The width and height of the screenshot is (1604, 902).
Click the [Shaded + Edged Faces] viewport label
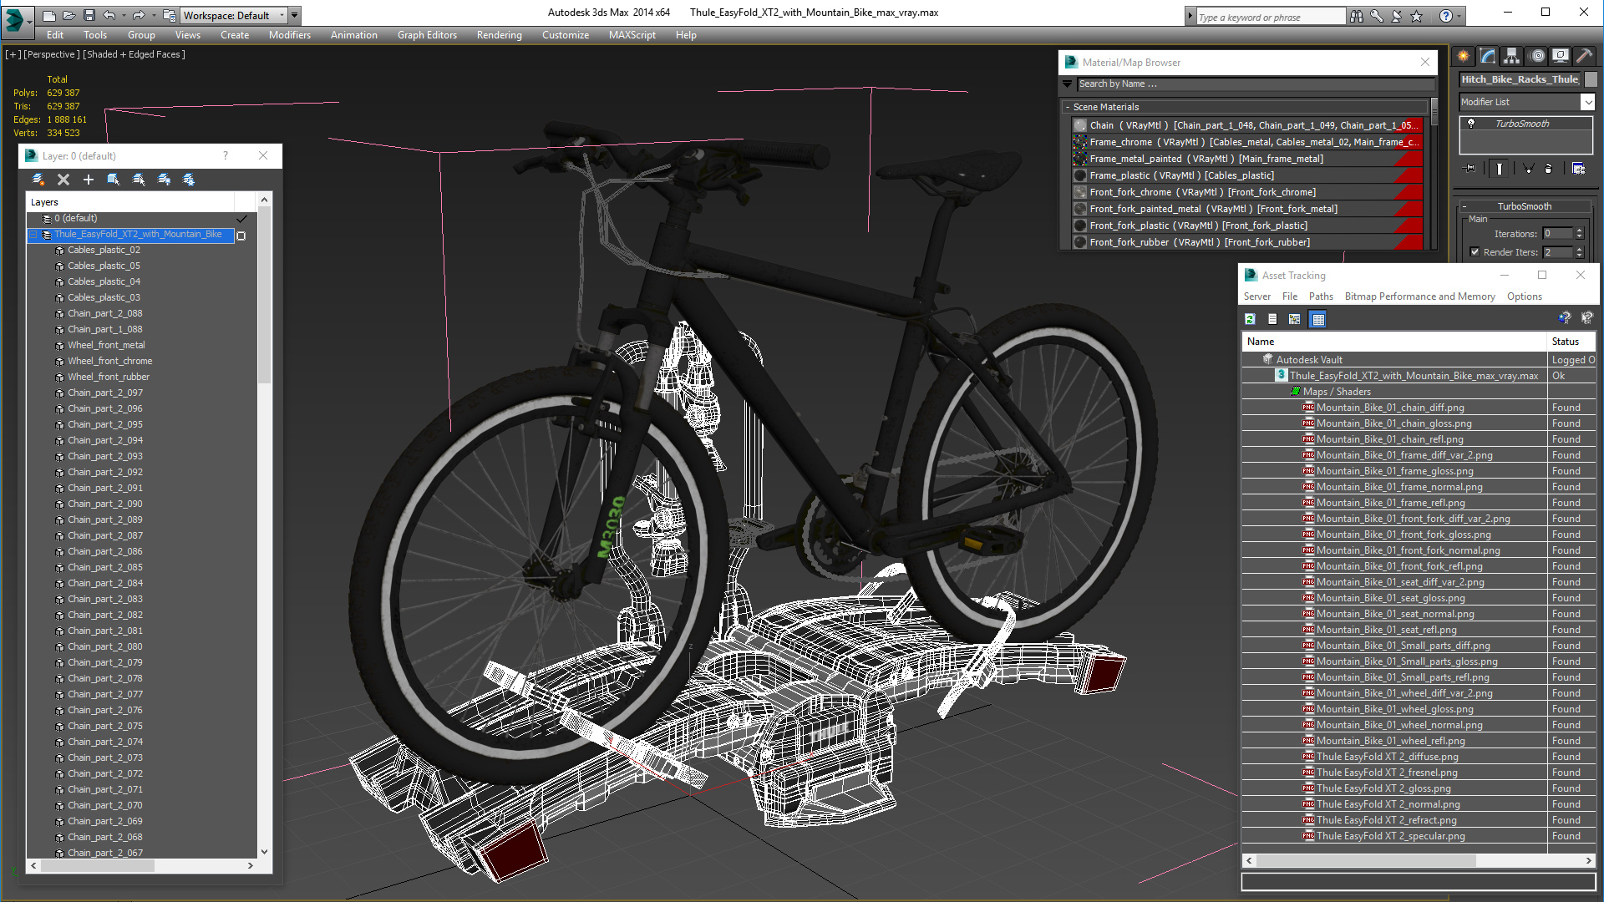coord(134,54)
